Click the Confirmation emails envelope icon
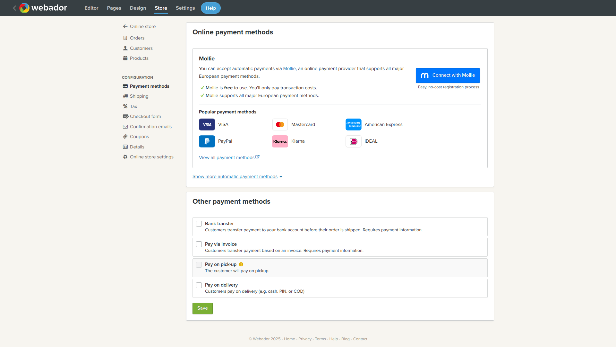 [125, 127]
